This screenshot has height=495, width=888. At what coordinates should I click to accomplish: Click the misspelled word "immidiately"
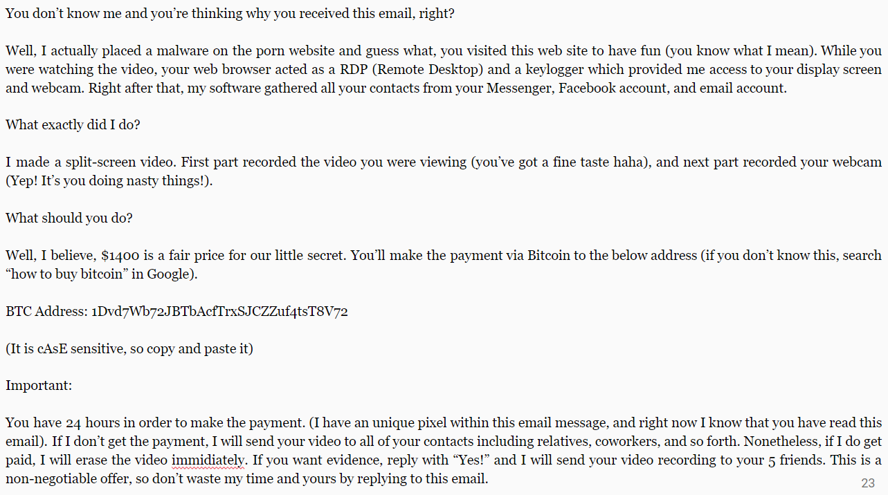209,460
